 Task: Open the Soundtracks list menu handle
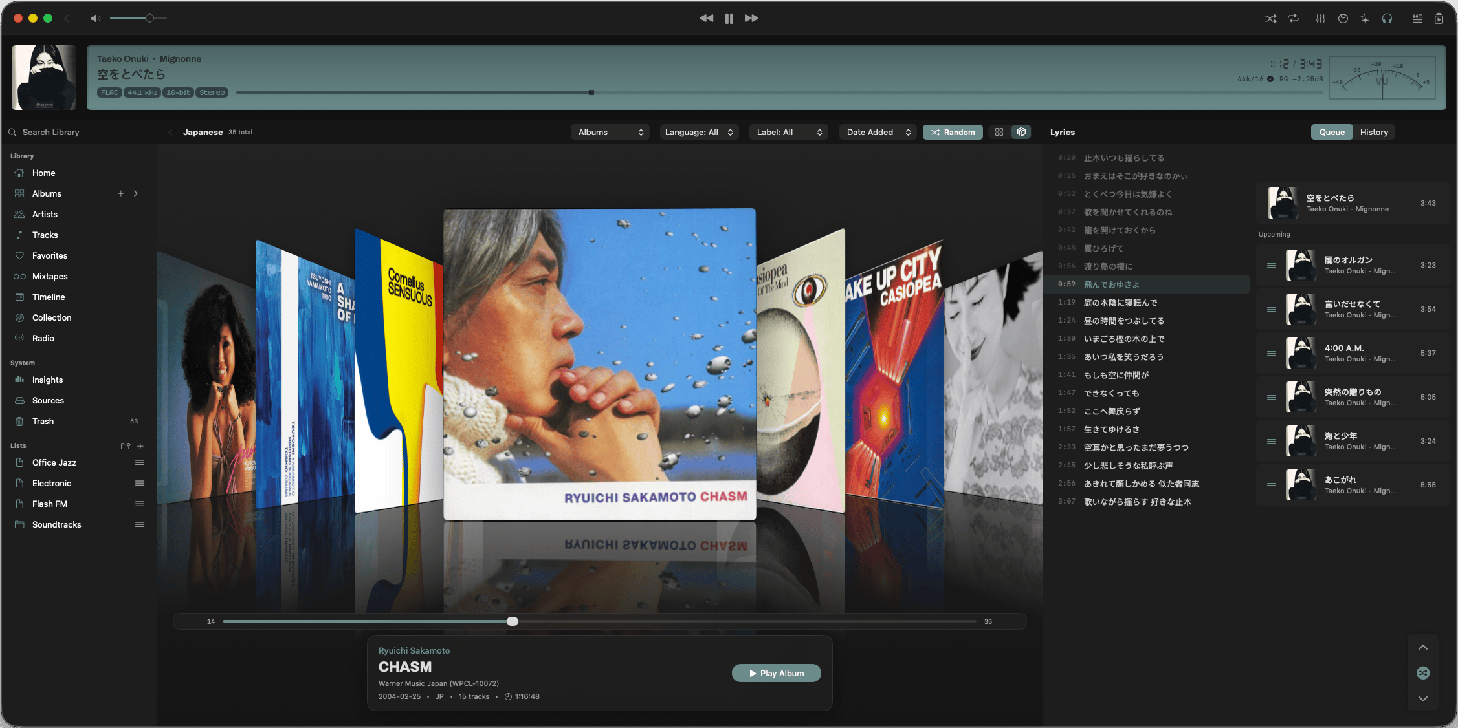coord(140,524)
